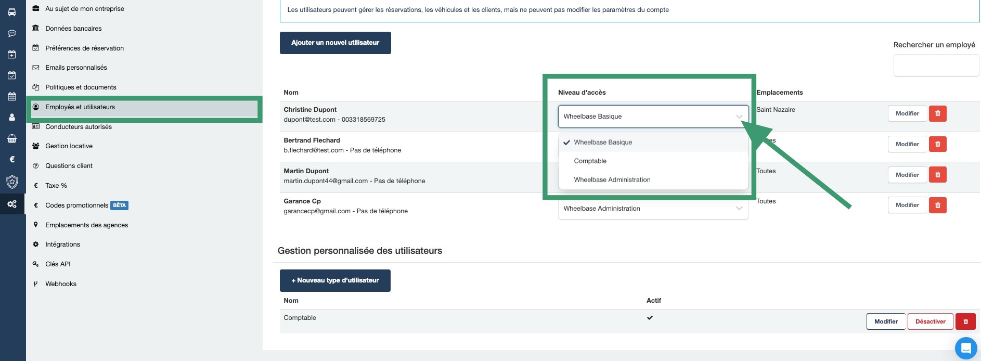Screen dimensions: 981x361
Task: Click Saint Nazaire location text
Action: tap(776, 110)
